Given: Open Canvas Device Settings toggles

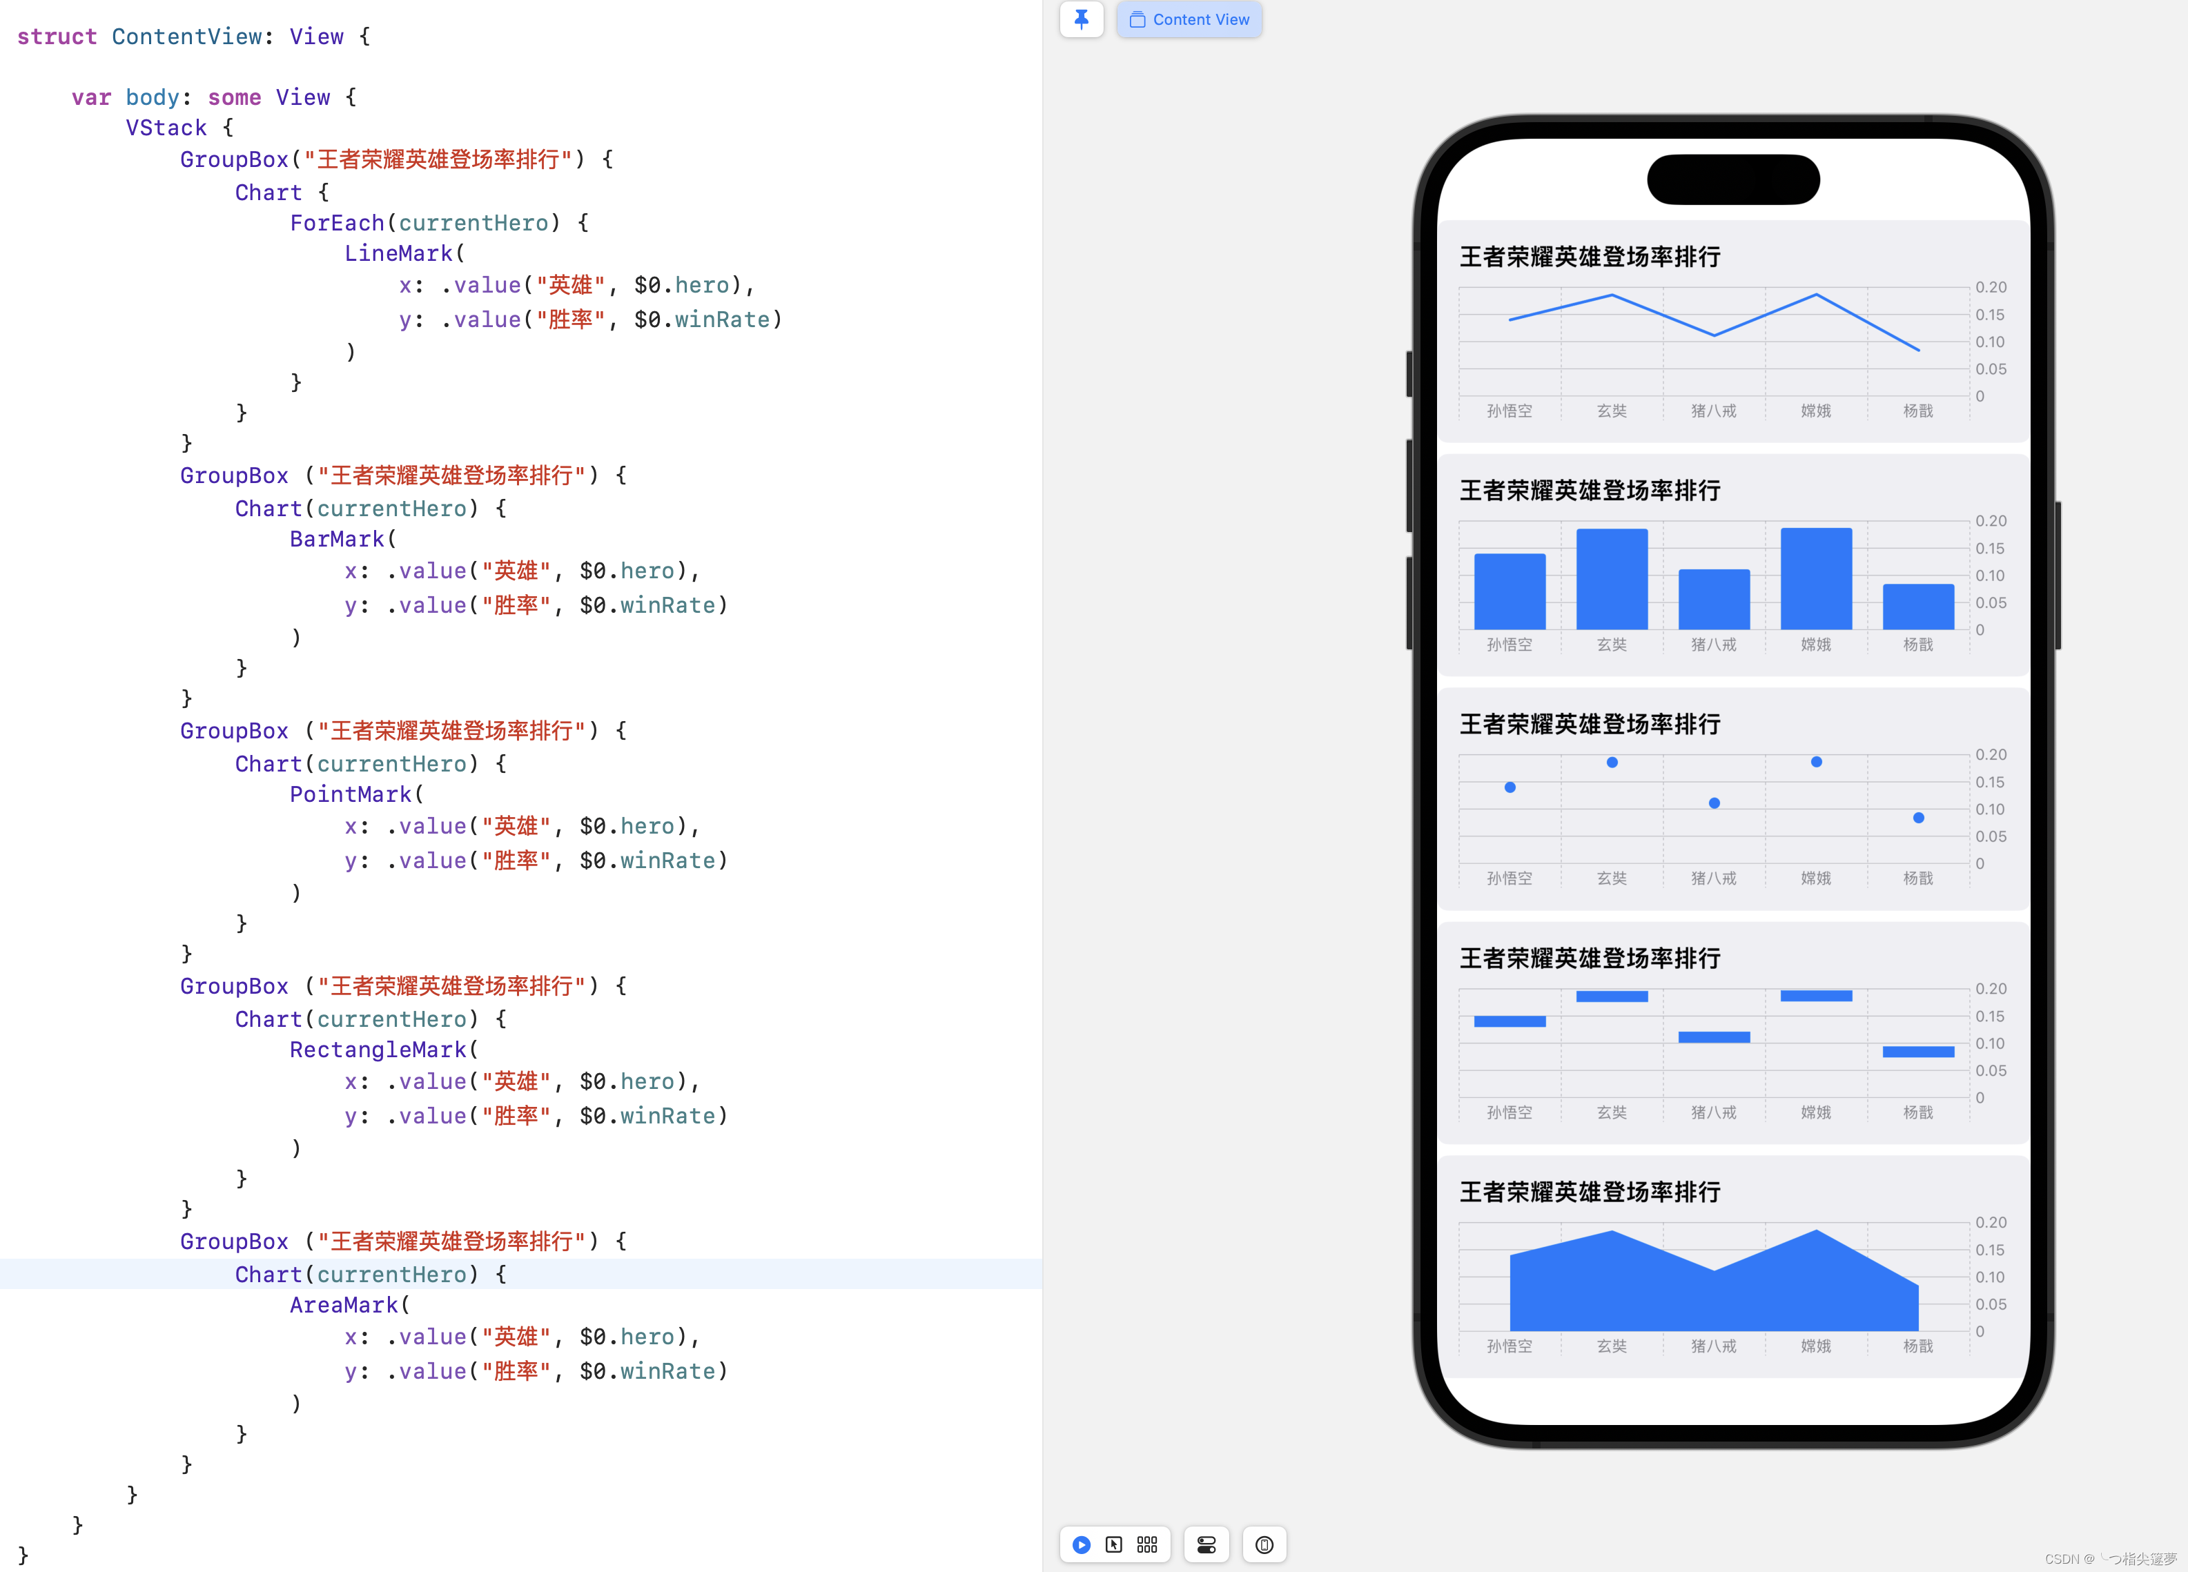Looking at the screenshot, I should (1206, 1545).
